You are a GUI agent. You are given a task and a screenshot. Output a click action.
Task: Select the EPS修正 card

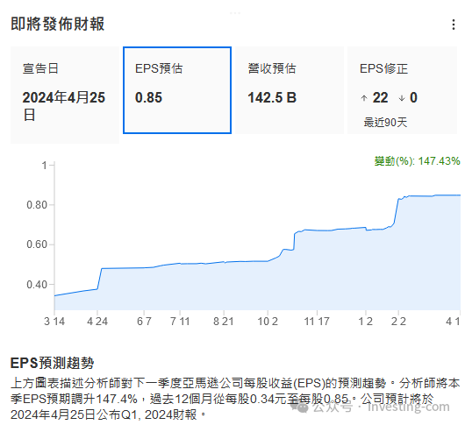tap(402, 90)
